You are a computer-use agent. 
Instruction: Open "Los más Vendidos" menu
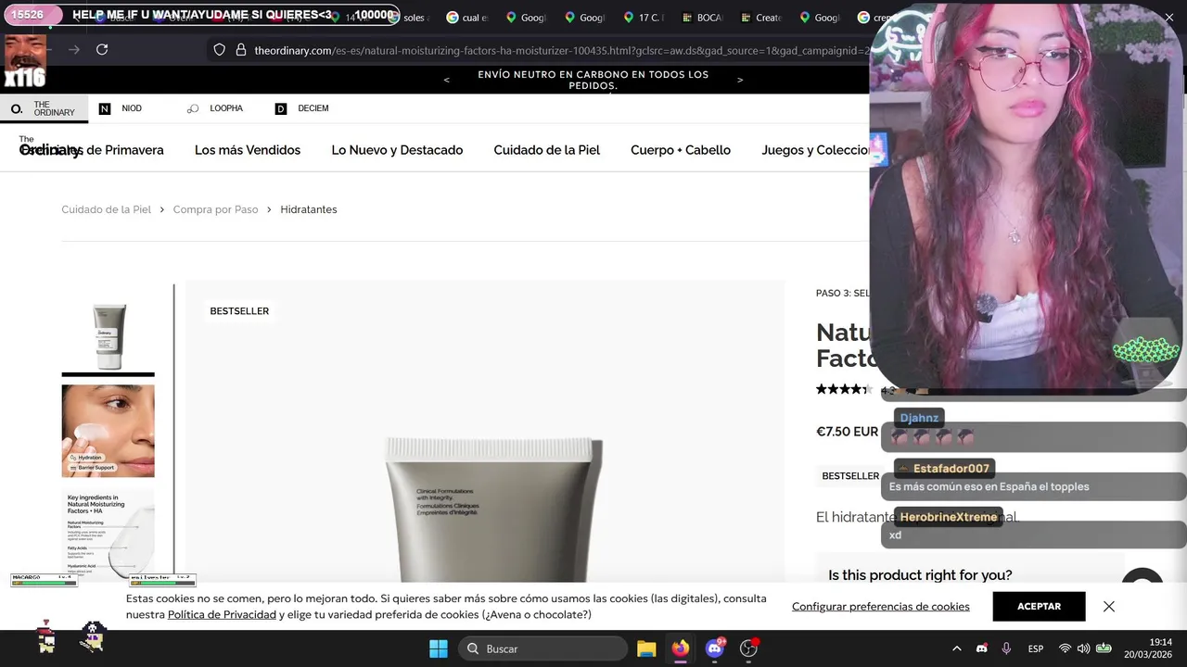tap(248, 150)
